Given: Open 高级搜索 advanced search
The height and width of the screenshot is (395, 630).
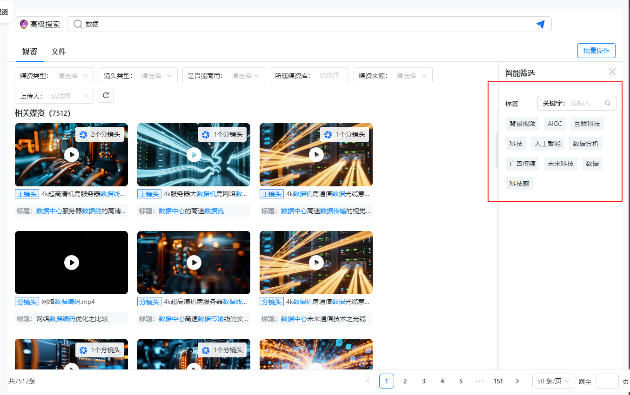Looking at the screenshot, I should 39,24.
